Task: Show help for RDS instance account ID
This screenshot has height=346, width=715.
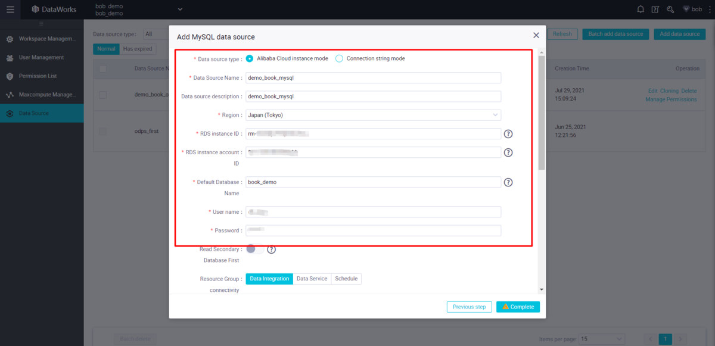Action: coord(508,152)
